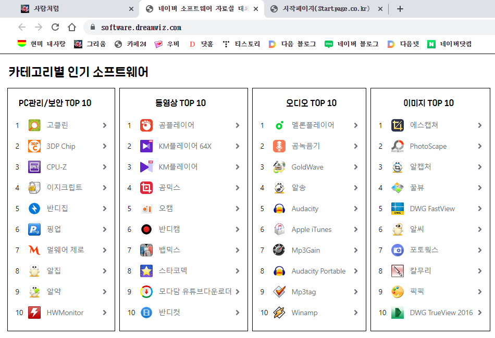Click the chevron beside Mp3Gain
Screen dimensions: 495x338
coord(356,250)
